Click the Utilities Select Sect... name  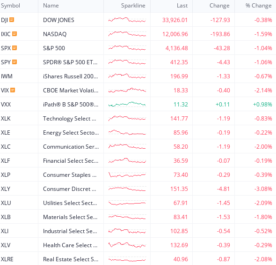point(70,203)
